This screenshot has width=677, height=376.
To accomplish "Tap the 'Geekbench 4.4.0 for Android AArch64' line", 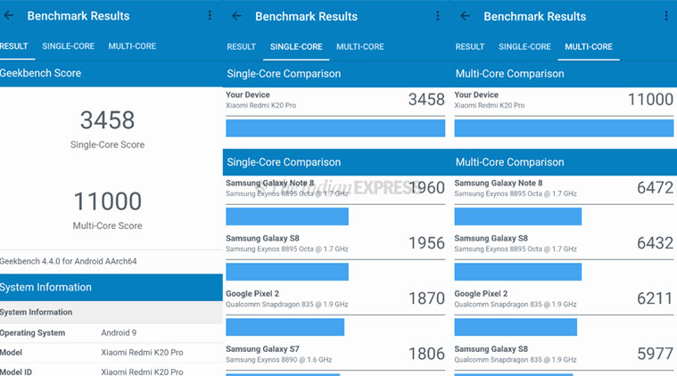I will click(68, 261).
